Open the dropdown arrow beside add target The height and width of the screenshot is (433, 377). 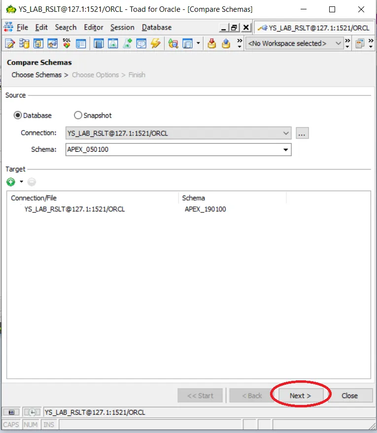[21, 182]
